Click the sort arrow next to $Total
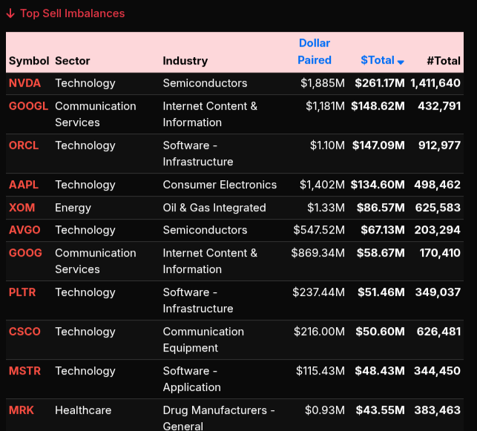This screenshot has height=431, width=477. [401, 62]
